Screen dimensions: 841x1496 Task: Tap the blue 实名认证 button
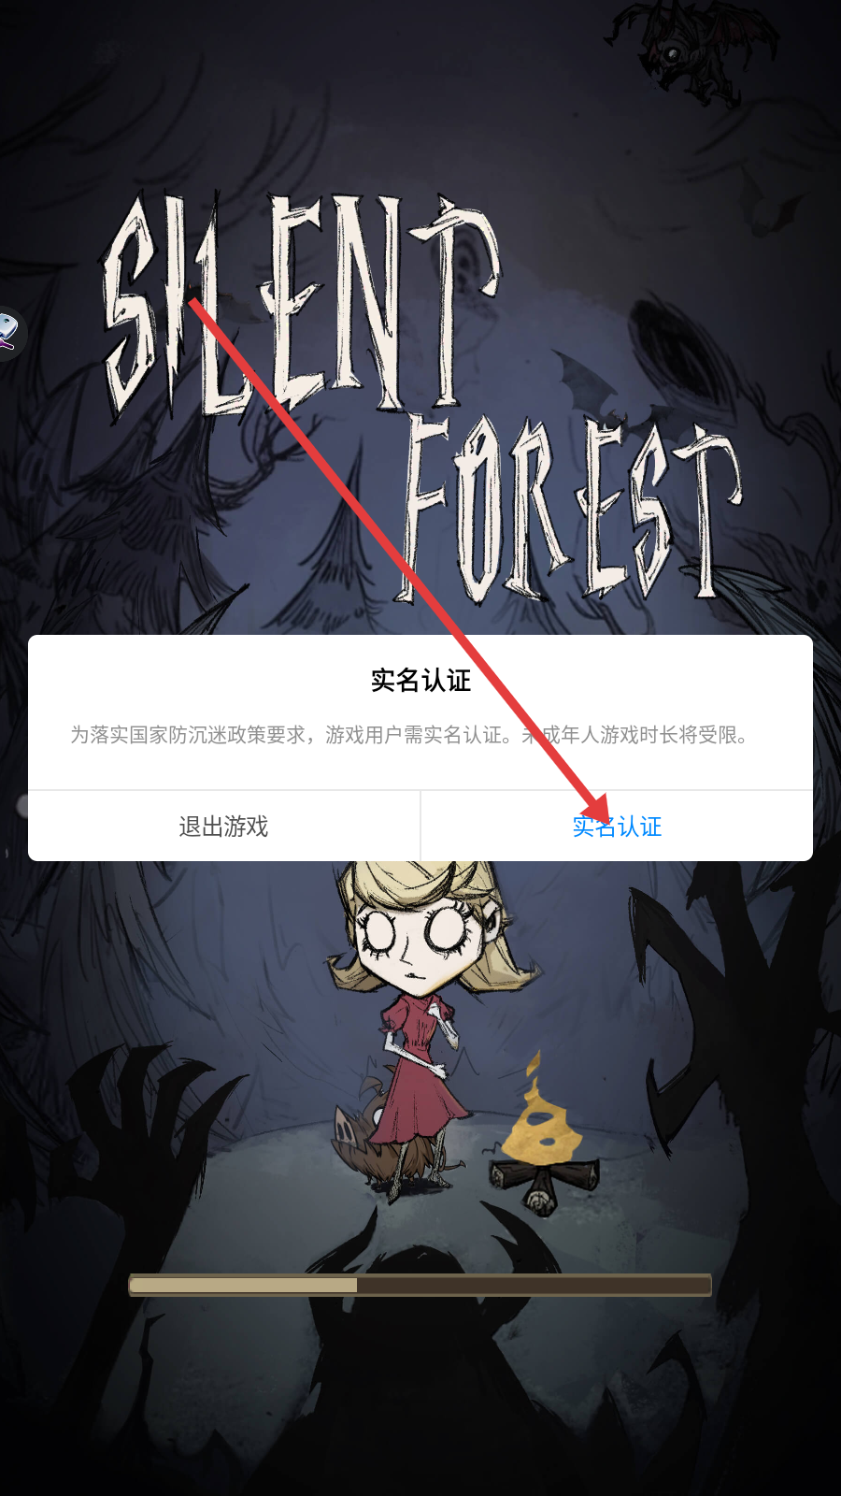[x=617, y=826]
